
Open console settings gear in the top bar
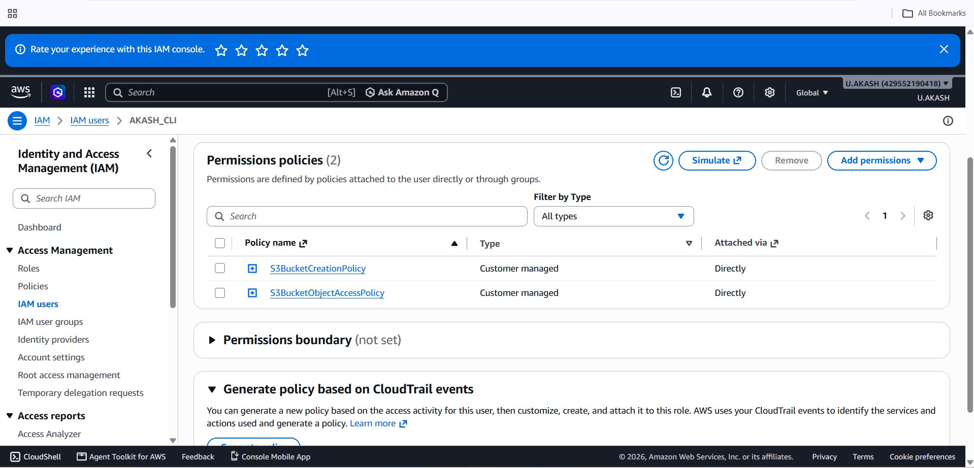[x=770, y=92]
